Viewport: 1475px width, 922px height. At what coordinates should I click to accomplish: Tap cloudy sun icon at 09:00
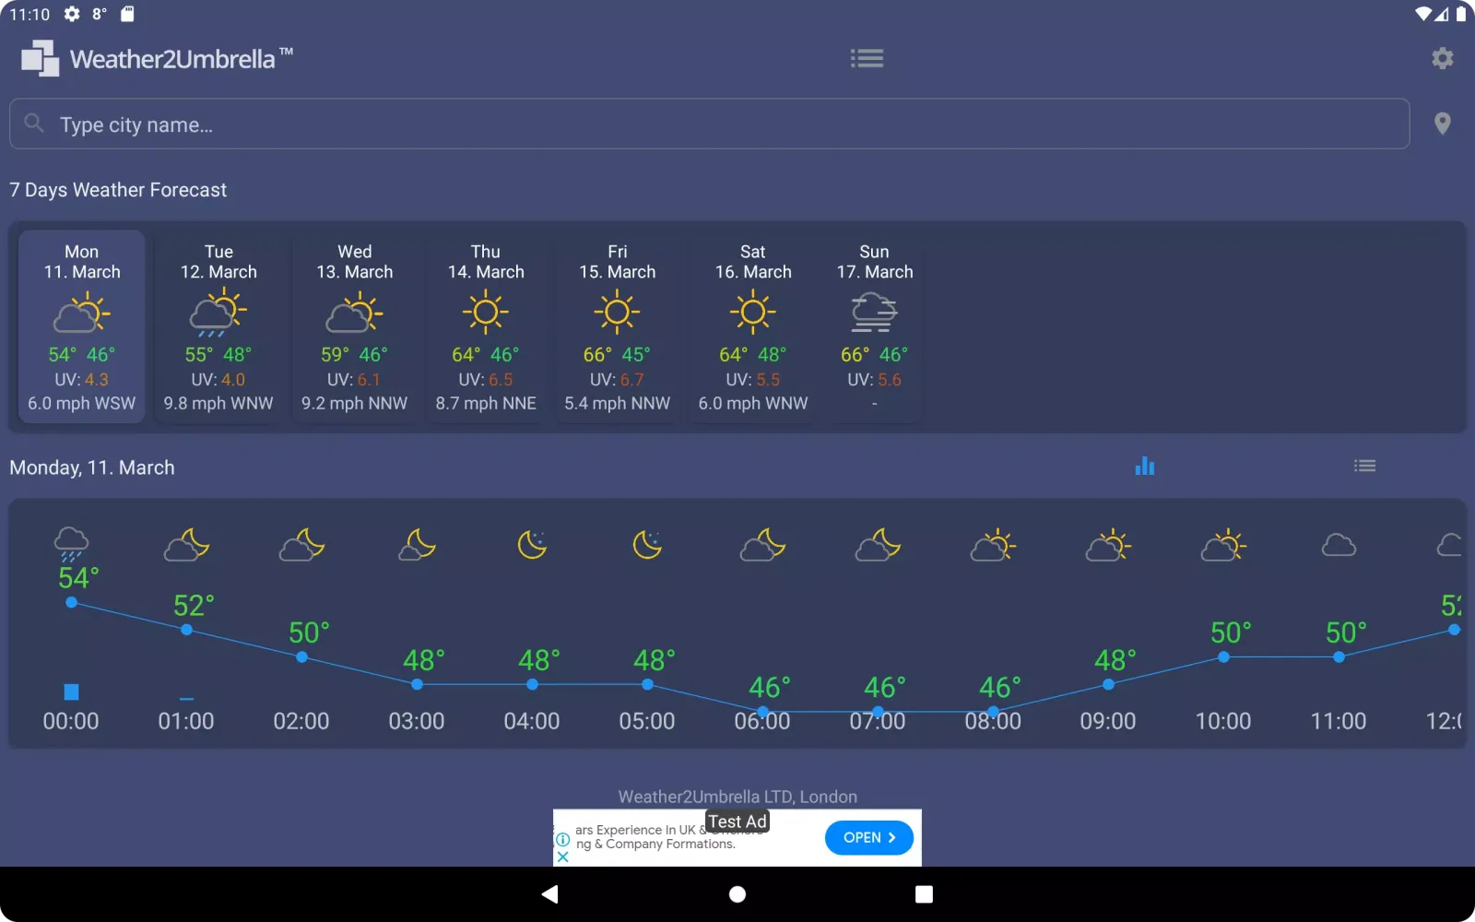(1108, 545)
